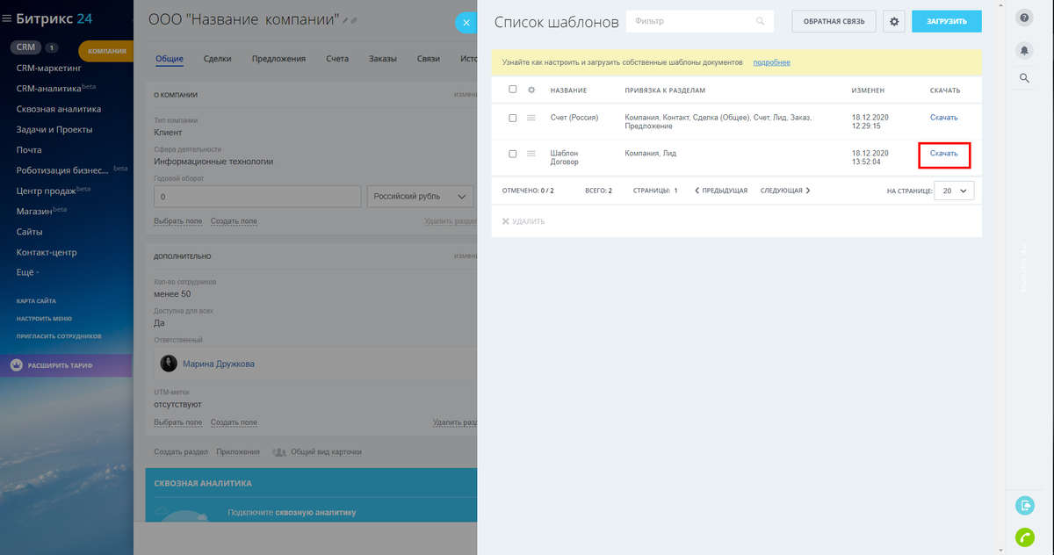Open Задачи и Проекты in left menu
The width and height of the screenshot is (1054, 555).
pyautogui.click(x=54, y=129)
